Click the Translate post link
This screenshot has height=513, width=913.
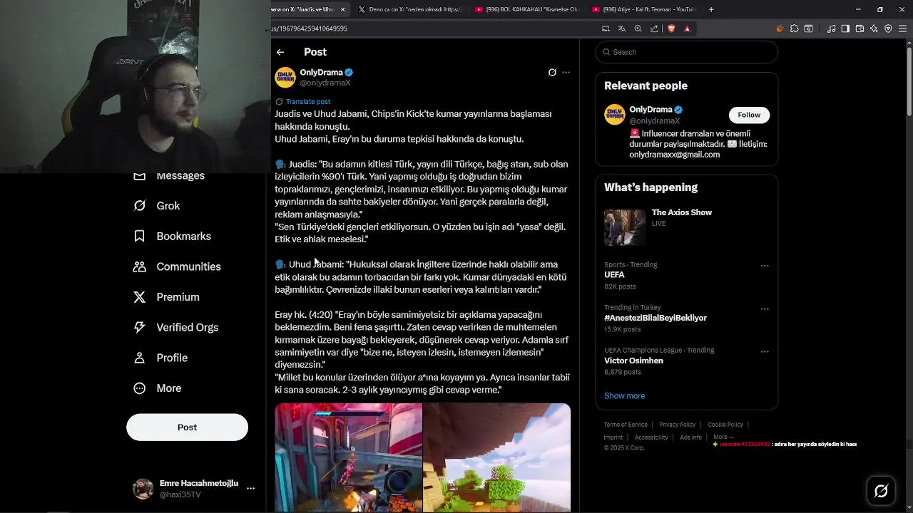(x=307, y=102)
